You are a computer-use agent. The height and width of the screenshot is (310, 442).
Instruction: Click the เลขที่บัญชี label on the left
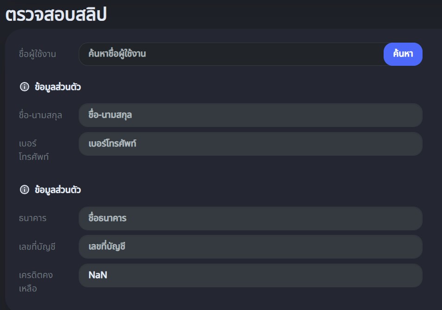(38, 247)
